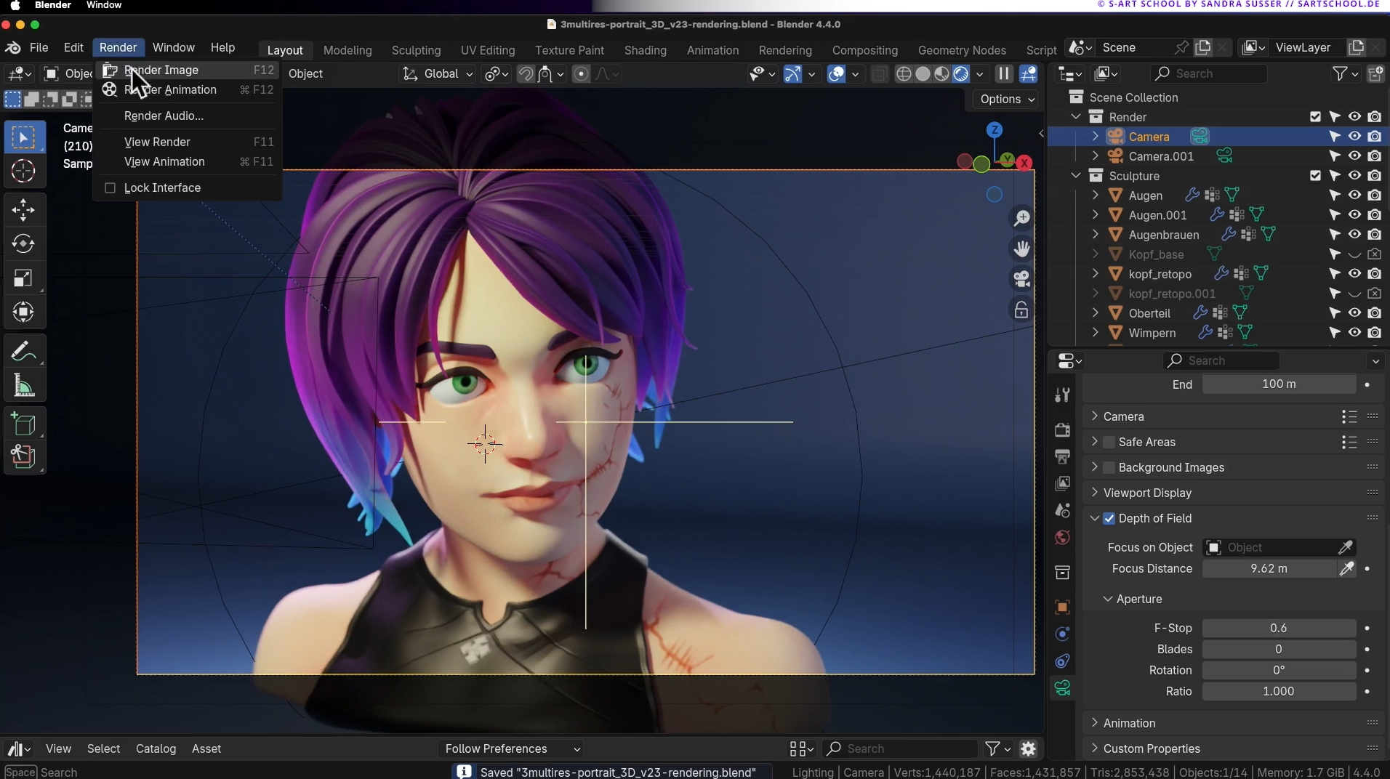Image resolution: width=1390 pixels, height=779 pixels.
Task: Open the World properties tab icon
Action: pyautogui.click(x=1062, y=538)
